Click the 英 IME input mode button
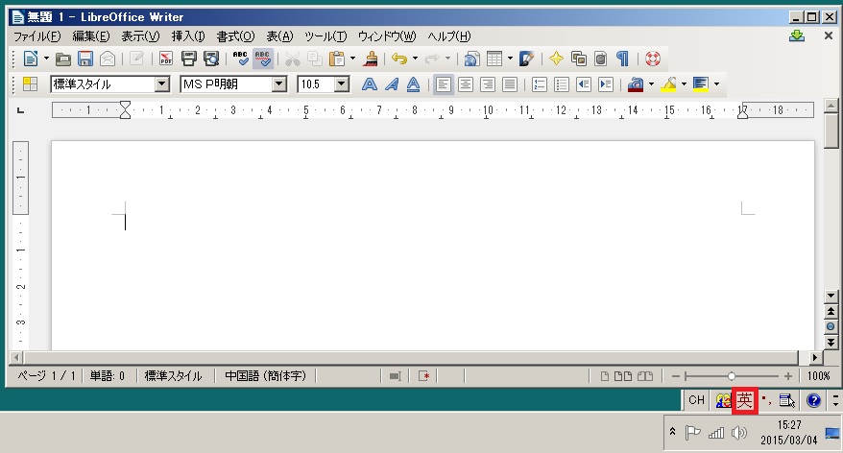The height and width of the screenshot is (453, 843). click(744, 400)
